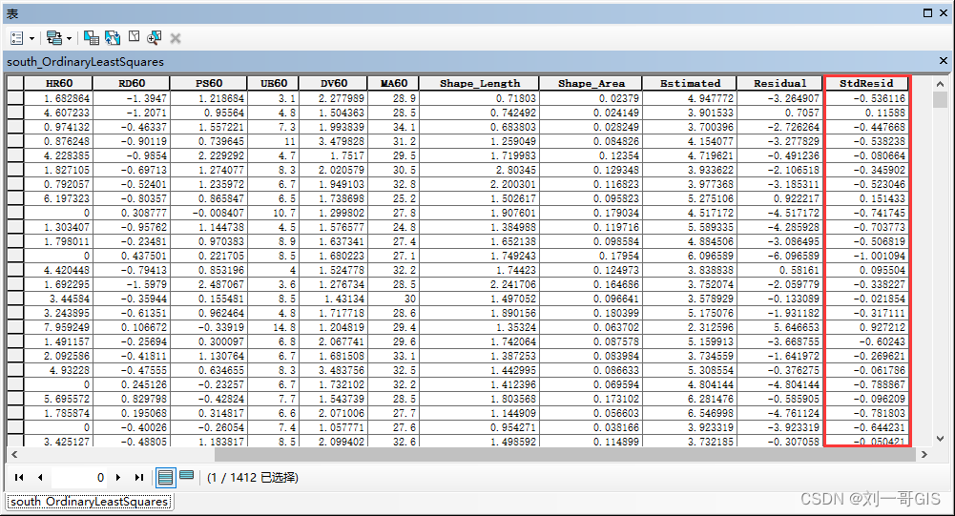The image size is (955, 516).
Task: Select the south_OrdinaryLeastSquares bottom tab
Action: pos(90,502)
